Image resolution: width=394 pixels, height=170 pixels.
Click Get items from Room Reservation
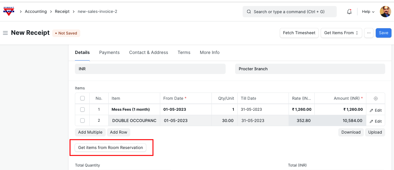pyautogui.click(x=110, y=147)
